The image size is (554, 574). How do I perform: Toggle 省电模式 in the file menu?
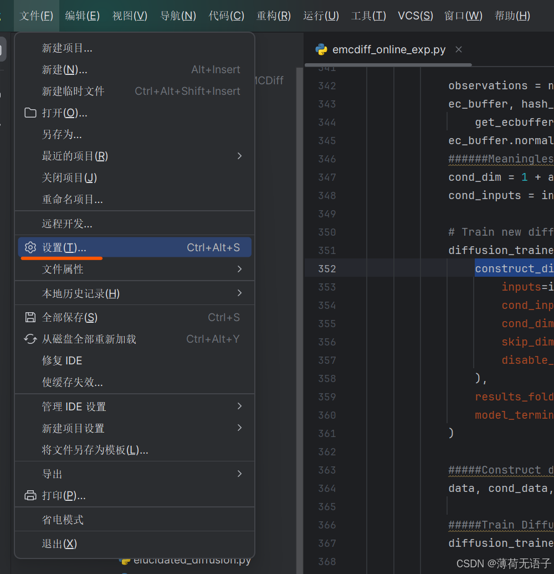pos(135,520)
